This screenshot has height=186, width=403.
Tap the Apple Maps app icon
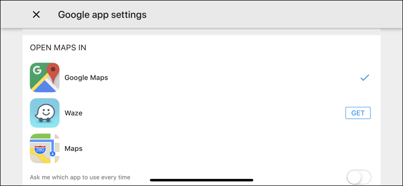coord(45,148)
